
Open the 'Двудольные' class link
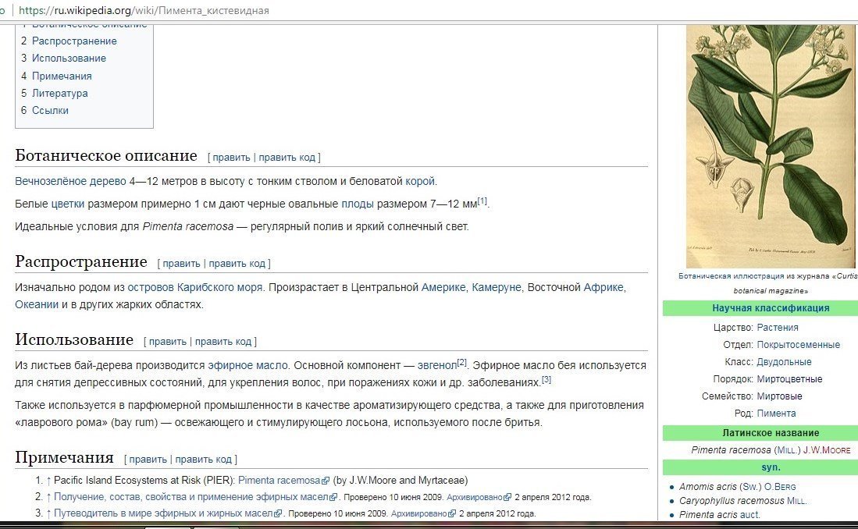coord(784,362)
